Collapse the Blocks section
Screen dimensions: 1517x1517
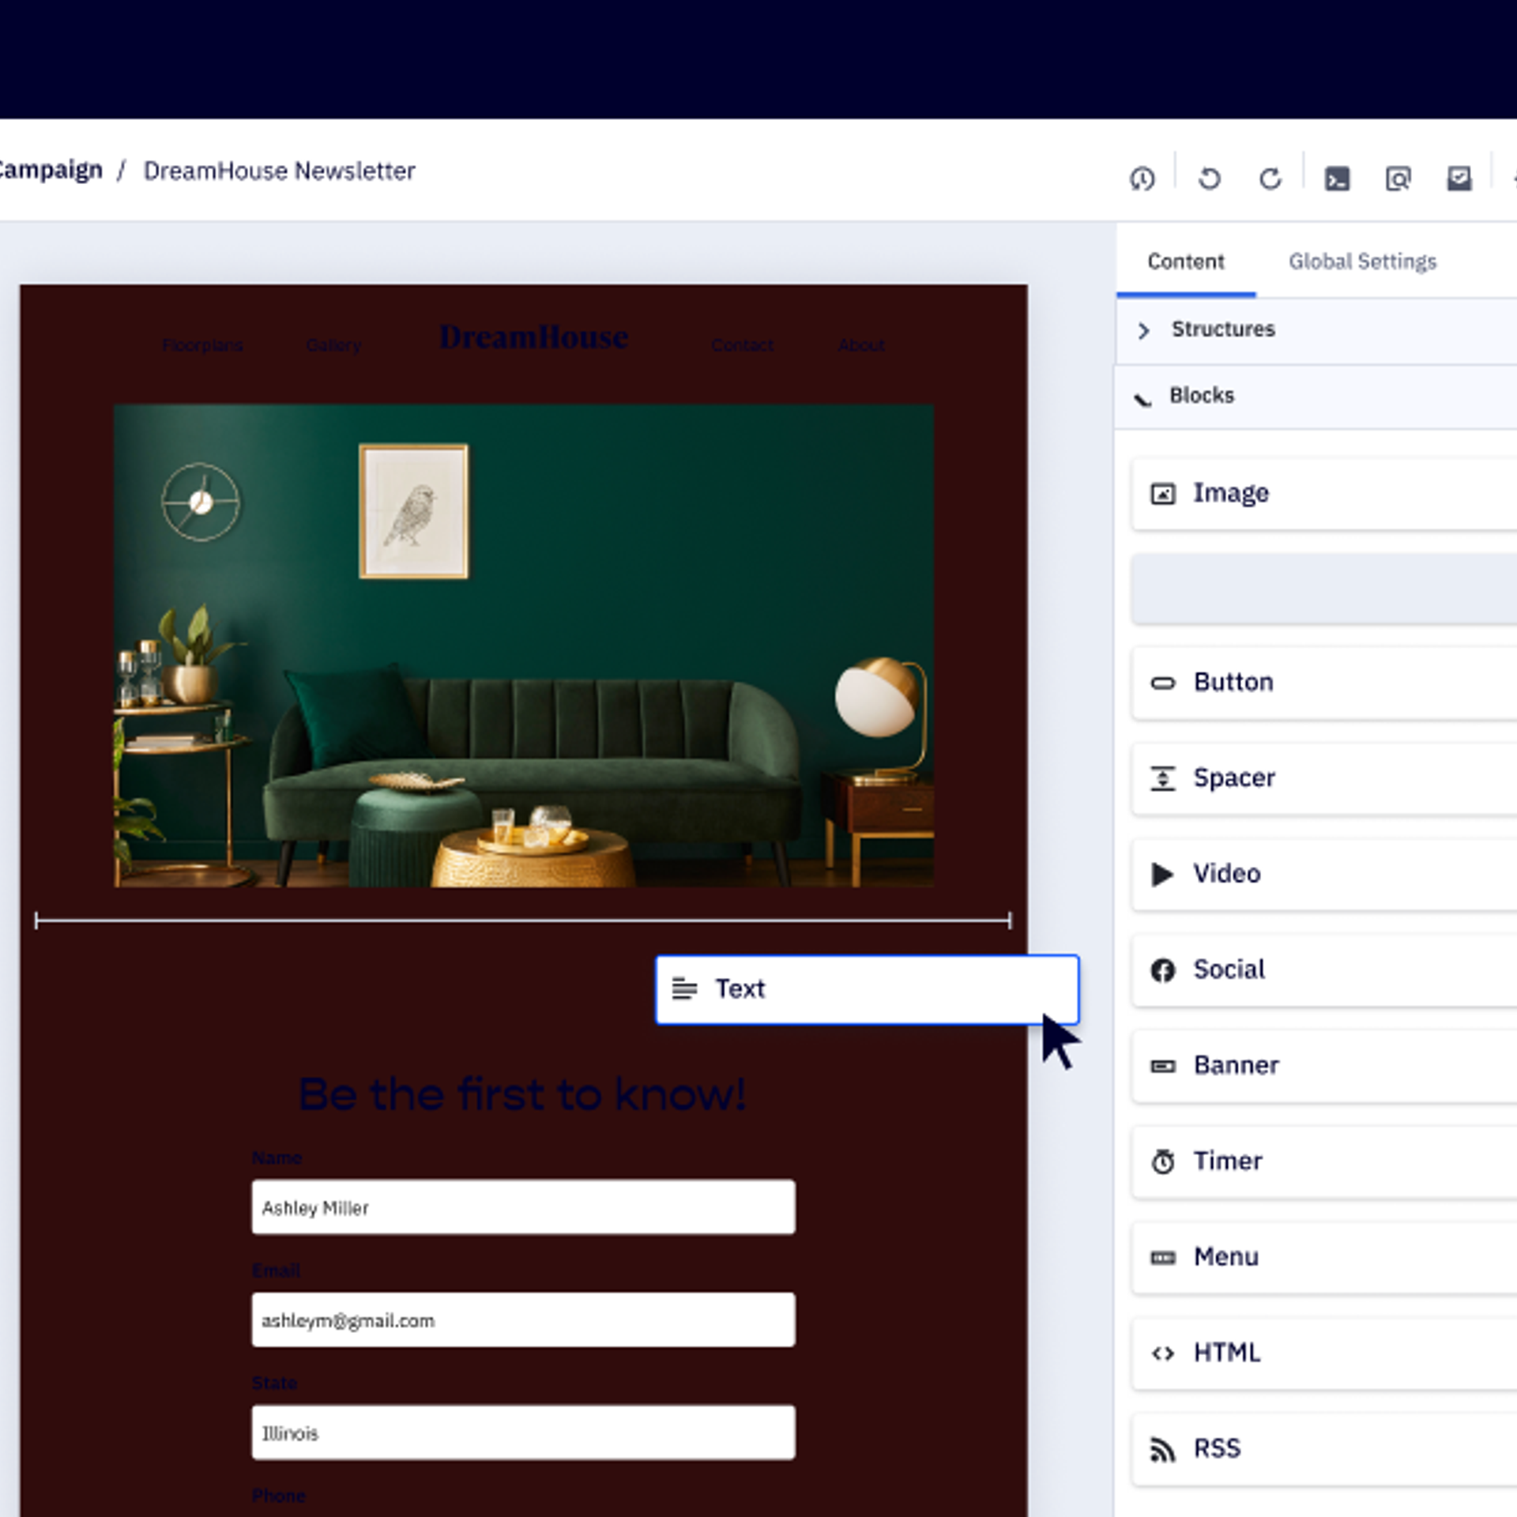pyautogui.click(x=1201, y=396)
